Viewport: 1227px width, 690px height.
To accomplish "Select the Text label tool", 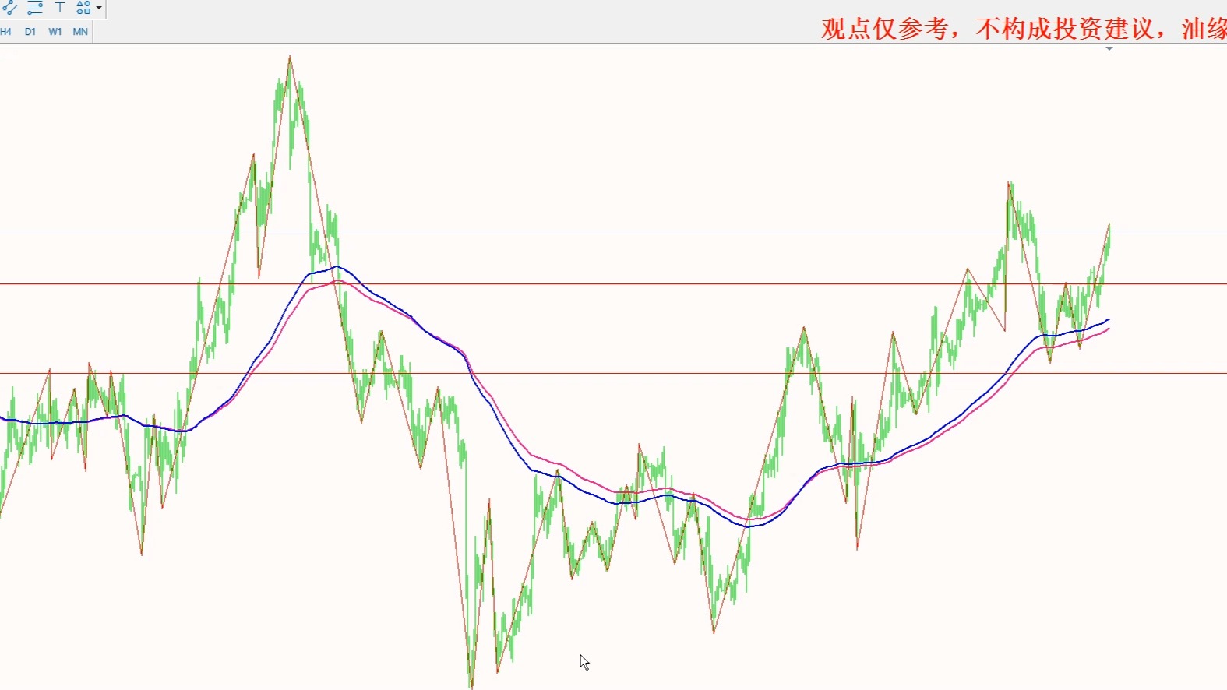I will (60, 8).
